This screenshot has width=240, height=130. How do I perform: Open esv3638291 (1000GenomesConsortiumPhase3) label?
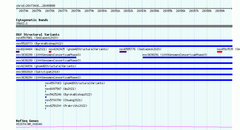tap(175, 55)
